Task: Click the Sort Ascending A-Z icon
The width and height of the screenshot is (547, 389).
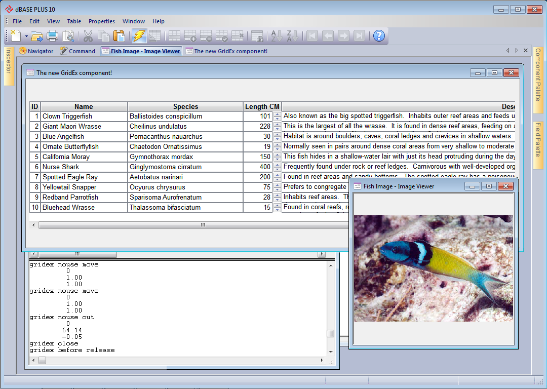Action: pos(277,35)
